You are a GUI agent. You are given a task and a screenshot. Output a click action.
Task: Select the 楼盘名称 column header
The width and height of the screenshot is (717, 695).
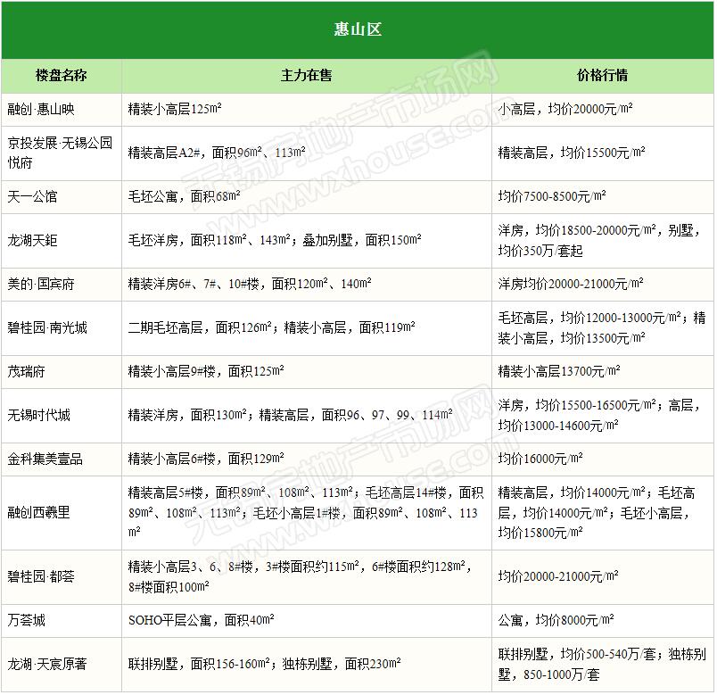(62, 76)
